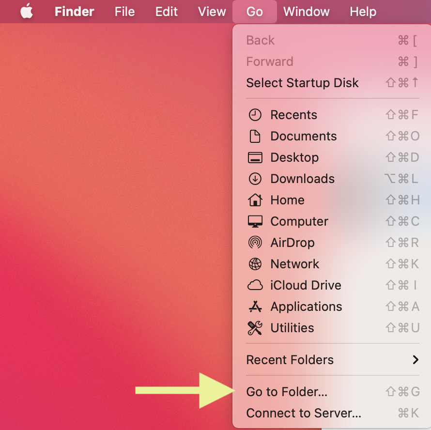The width and height of the screenshot is (431, 430).
Task: Click the Documents page icon
Action: coord(255,137)
